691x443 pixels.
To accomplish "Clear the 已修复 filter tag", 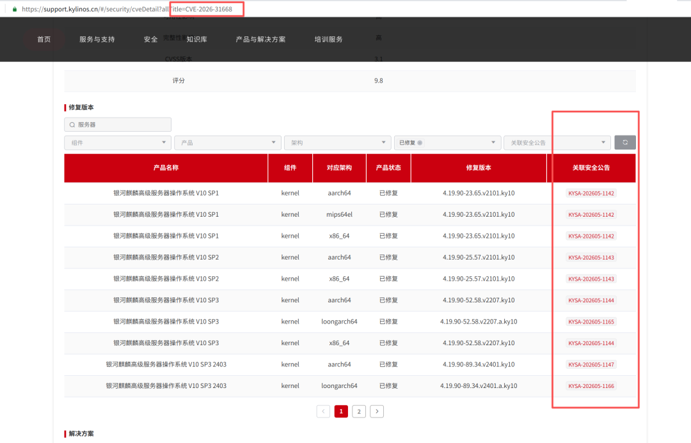I will [420, 143].
